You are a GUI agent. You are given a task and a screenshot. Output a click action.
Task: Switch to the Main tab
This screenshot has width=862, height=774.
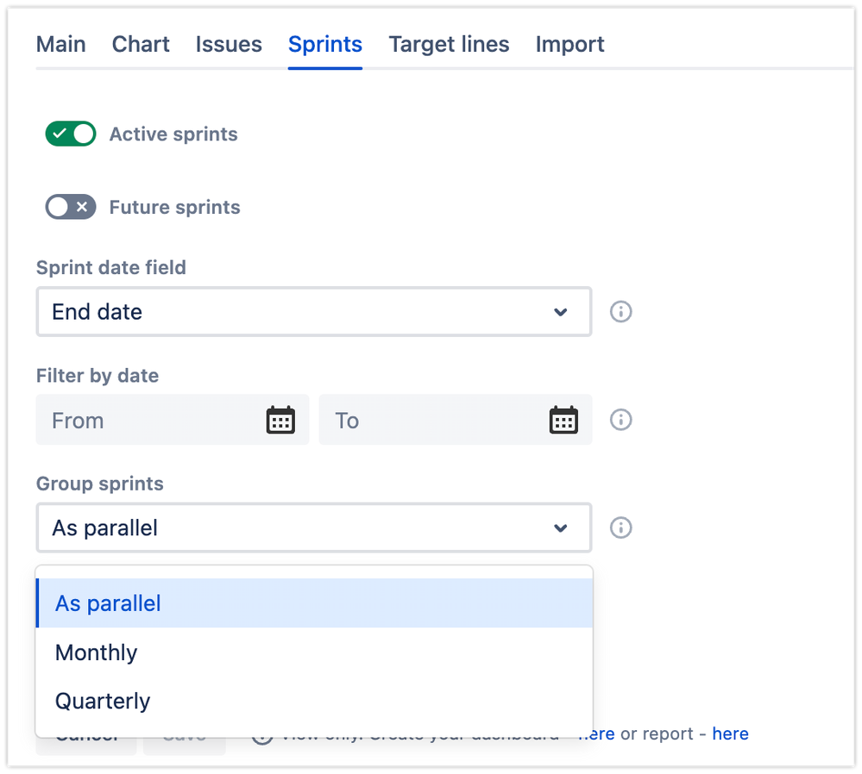point(61,44)
